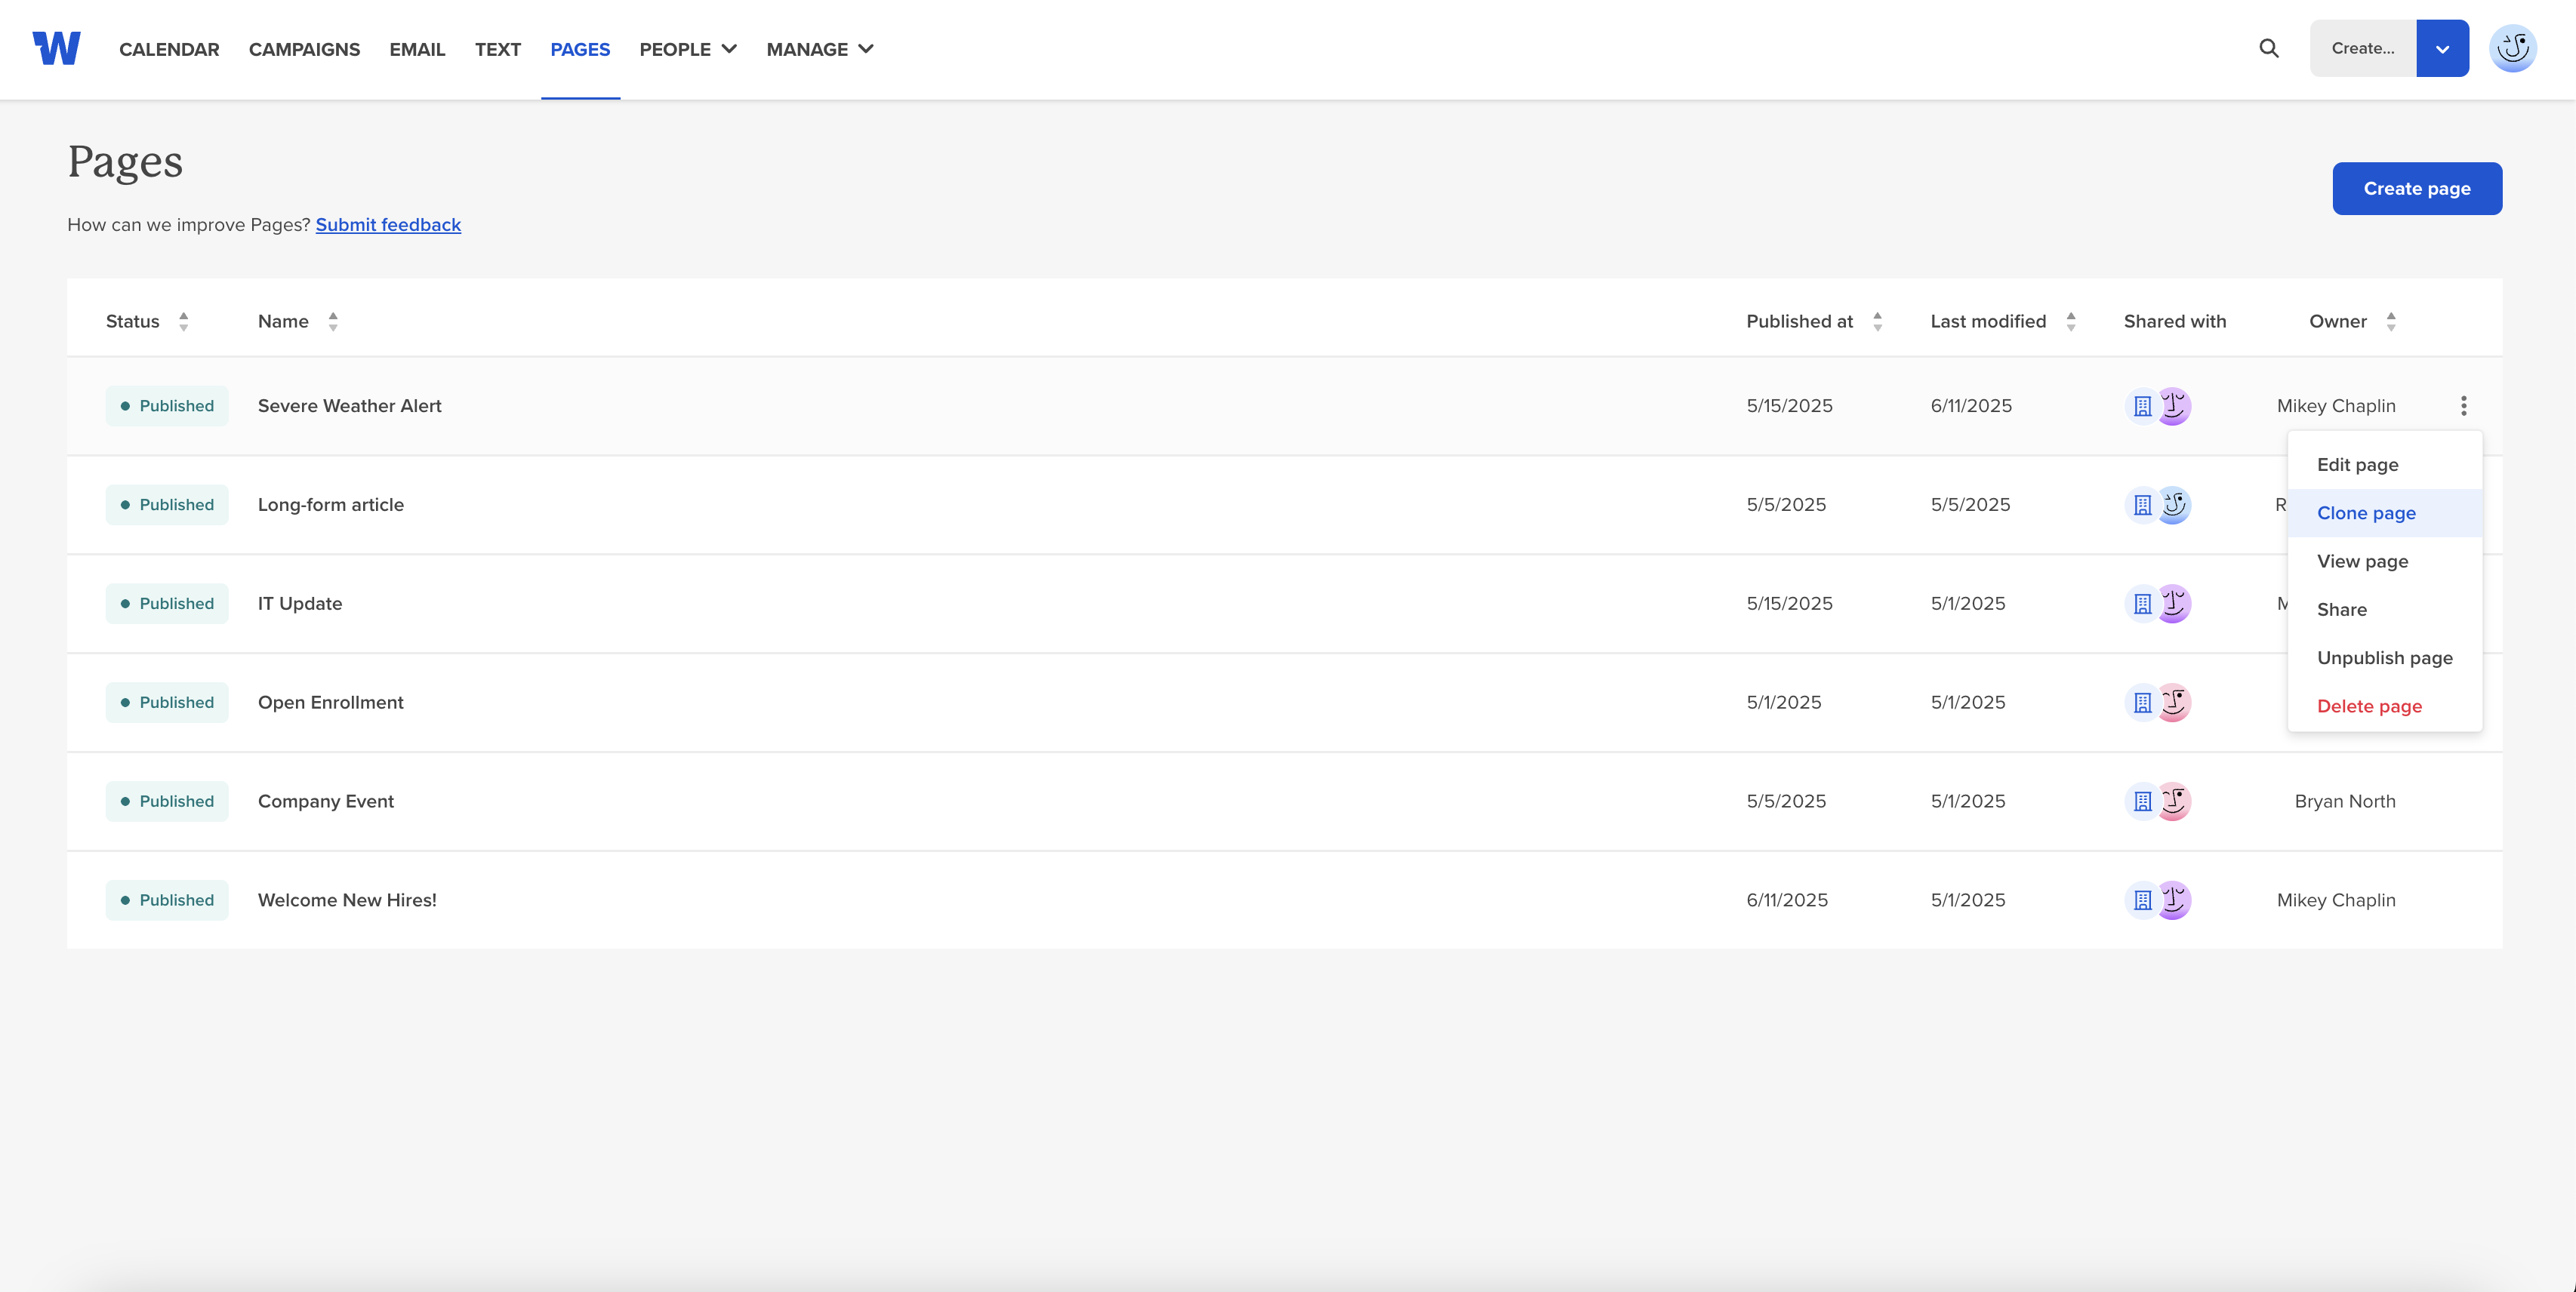Click the Create... button
The height and width of the screenshot is (1292, 2576).
click(2363, 48)
